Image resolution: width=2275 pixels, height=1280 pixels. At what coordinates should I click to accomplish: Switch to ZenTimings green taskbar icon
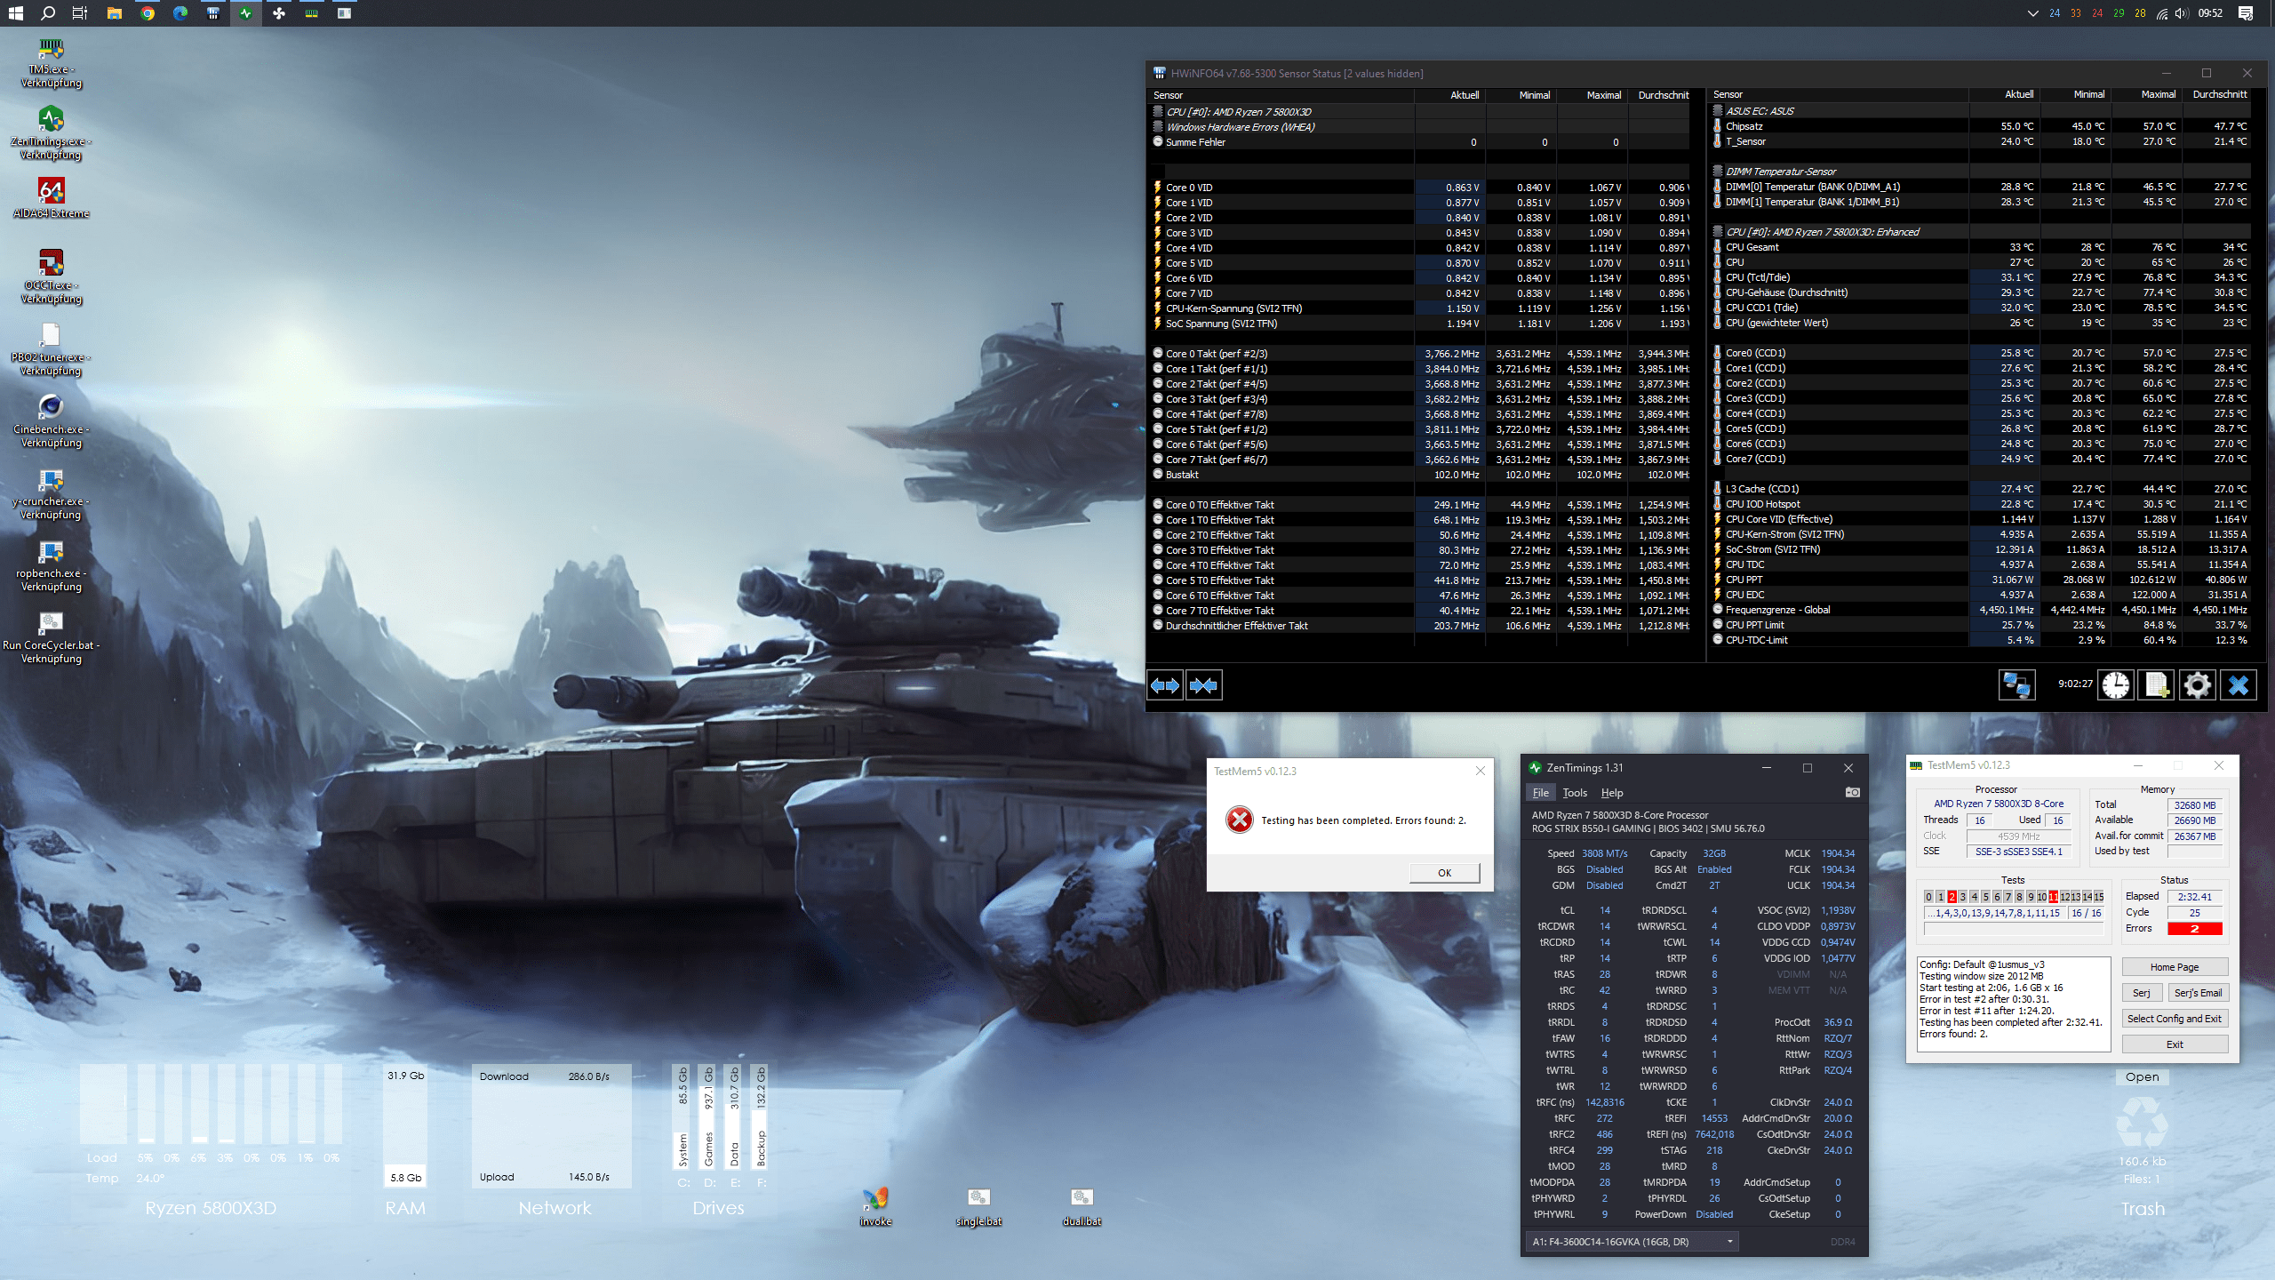click(246, 13)
